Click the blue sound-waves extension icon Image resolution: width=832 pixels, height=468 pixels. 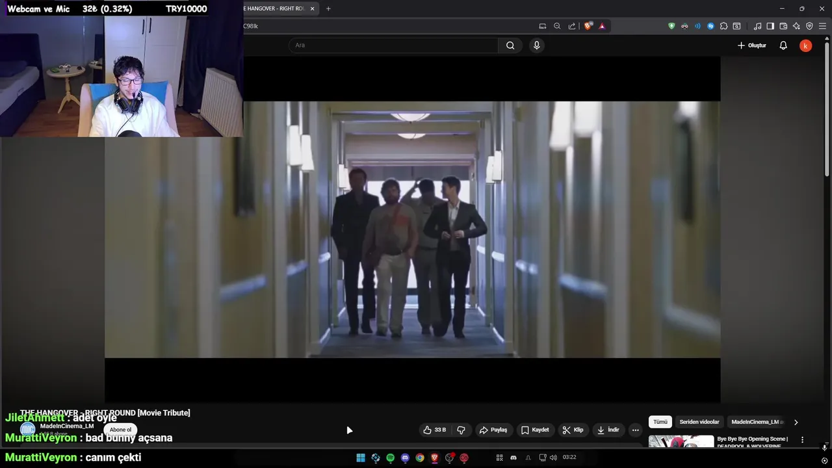697,26
